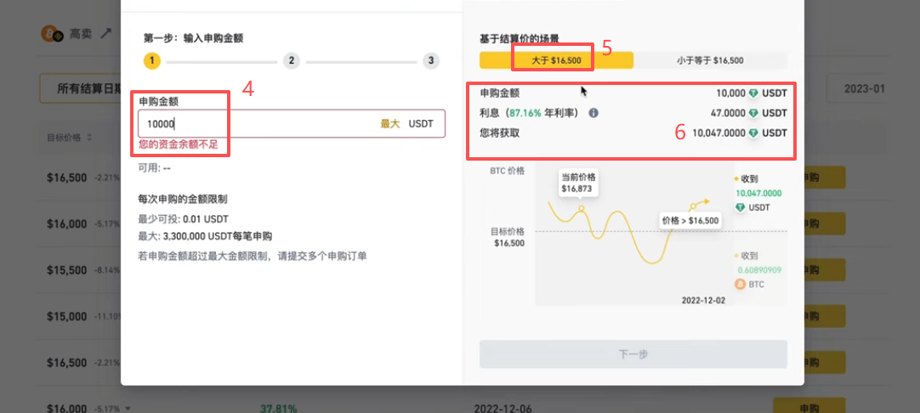The image size is (920, 413).
Task: Click the up-right arrow icon next to 高卖
Action: click(106, 33)
